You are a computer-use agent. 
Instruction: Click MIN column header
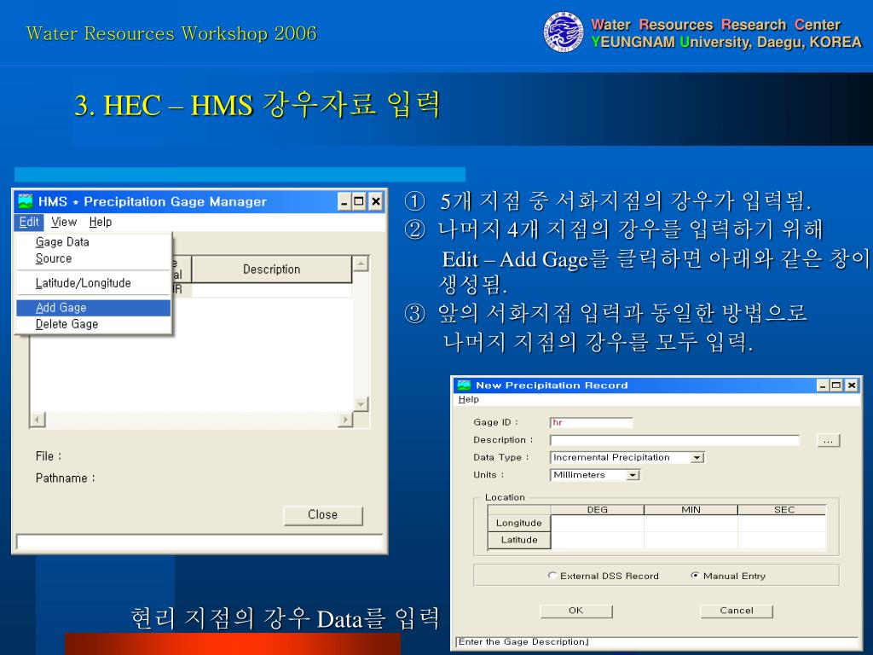(x=691, y=510)
